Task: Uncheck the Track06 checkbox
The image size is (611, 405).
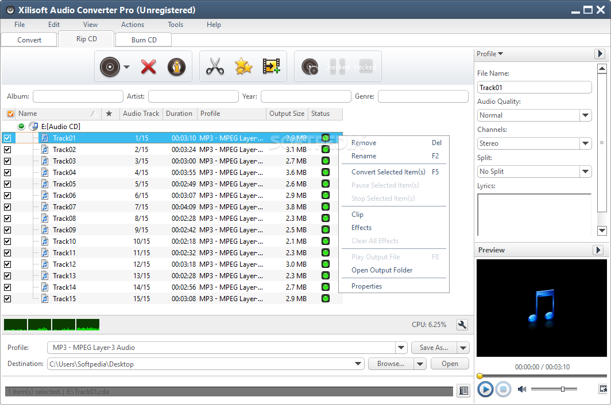Action: (x=7, y=196)
